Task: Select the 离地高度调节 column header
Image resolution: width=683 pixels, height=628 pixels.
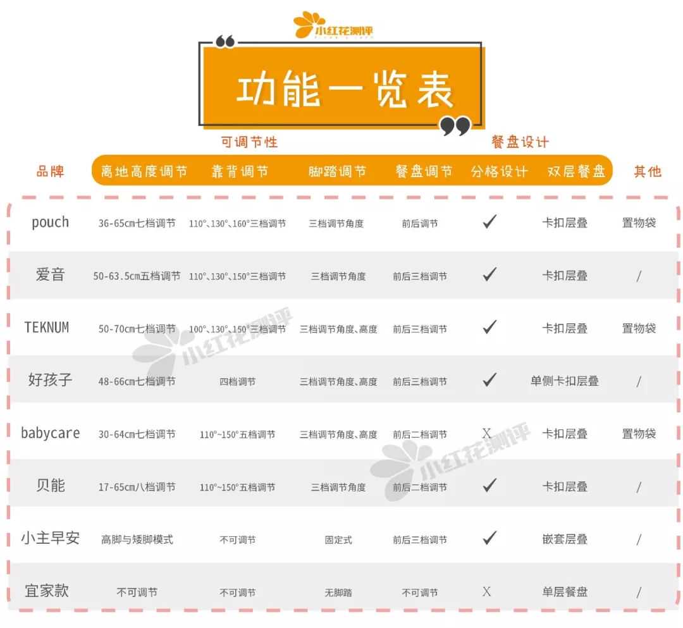Action: (144, 171)
